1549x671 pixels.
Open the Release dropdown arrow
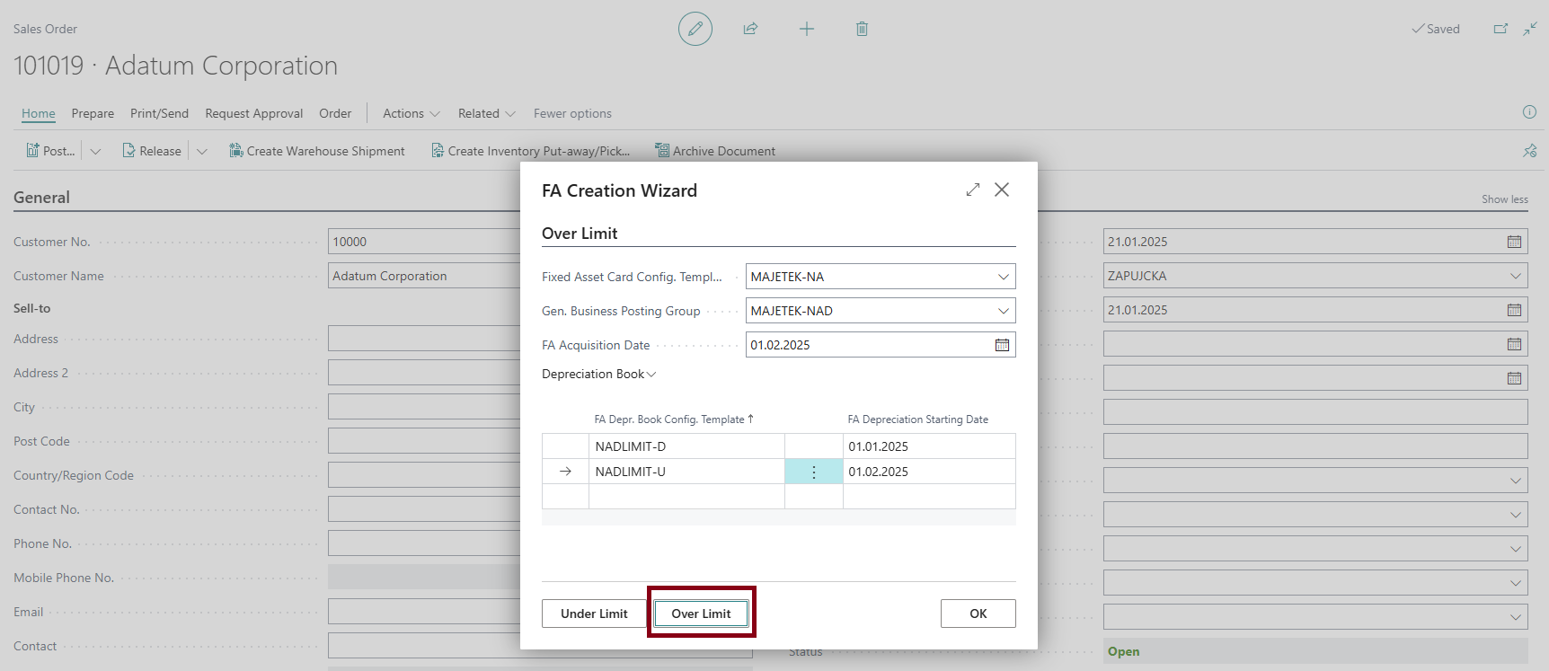point(202,151)
